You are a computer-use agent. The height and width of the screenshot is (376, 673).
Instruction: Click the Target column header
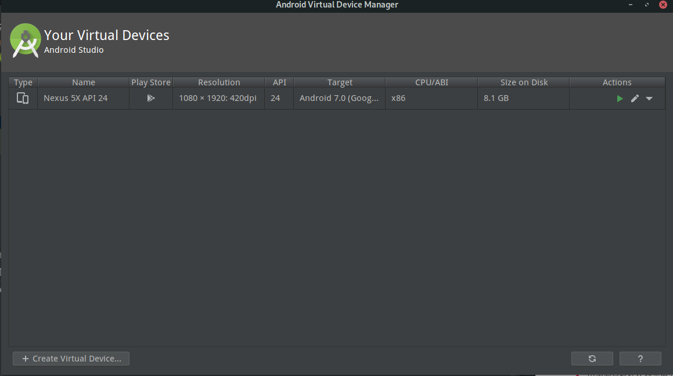[340, 82]
